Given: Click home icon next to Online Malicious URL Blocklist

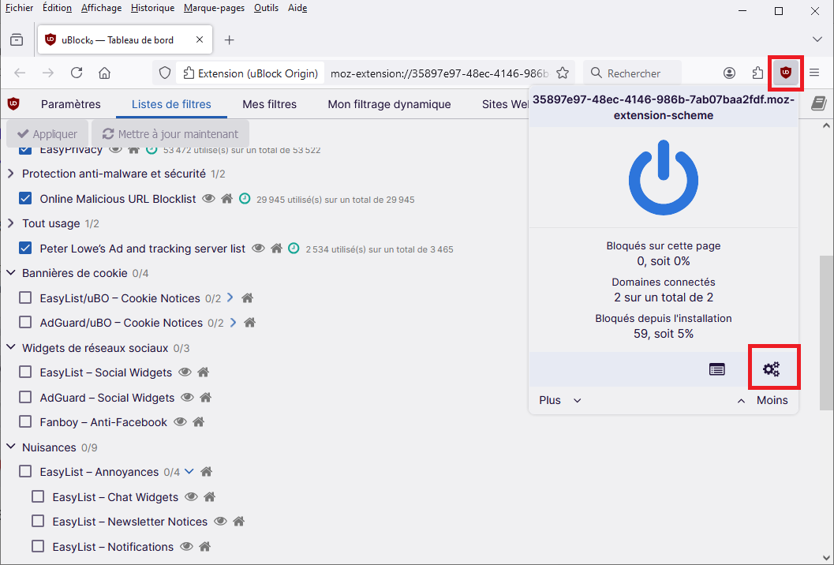Looking at the screenshot, I should click(227, 199).
